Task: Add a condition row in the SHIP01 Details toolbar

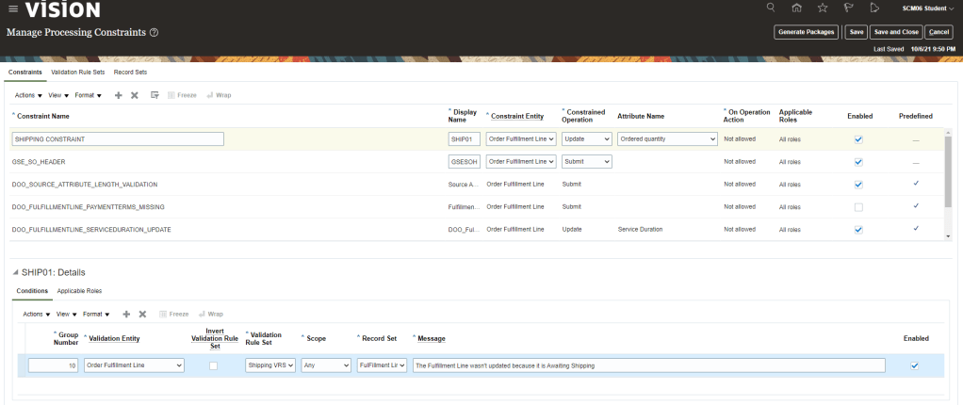Action: click(125, 314)
